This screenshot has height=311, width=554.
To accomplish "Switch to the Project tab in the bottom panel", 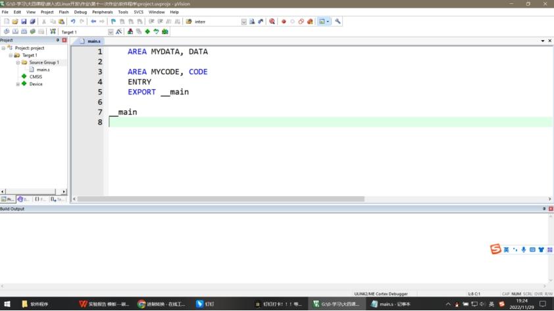I will tap(8, 199).
